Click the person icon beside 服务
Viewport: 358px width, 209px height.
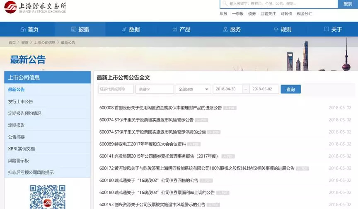pyautogui.click(x=225, y=29)
